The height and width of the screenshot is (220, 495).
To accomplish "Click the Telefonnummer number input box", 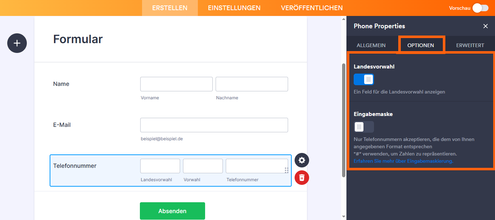I will pyautogui.click(x=257, y=166).
